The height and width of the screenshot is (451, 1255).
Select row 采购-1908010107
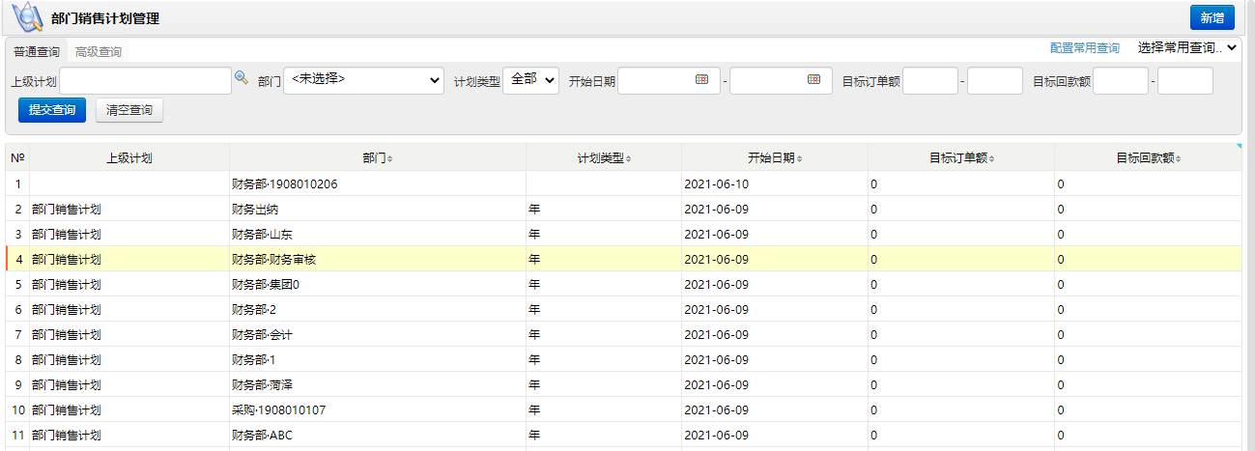pos(623,409)
